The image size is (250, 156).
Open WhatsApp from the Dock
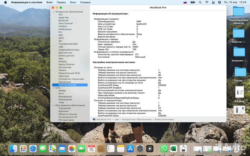point(164,149)
